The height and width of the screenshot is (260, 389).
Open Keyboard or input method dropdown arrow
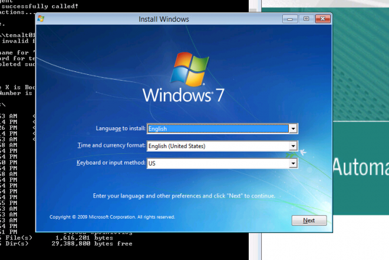(x=294, y=163)
